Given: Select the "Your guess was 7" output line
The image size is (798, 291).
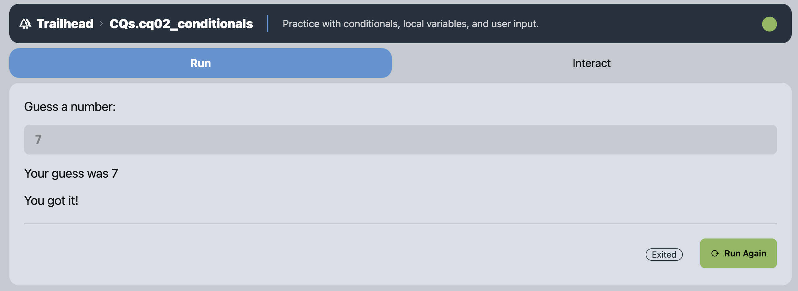Looking at the screenshot, I should (x=71, y=174).
